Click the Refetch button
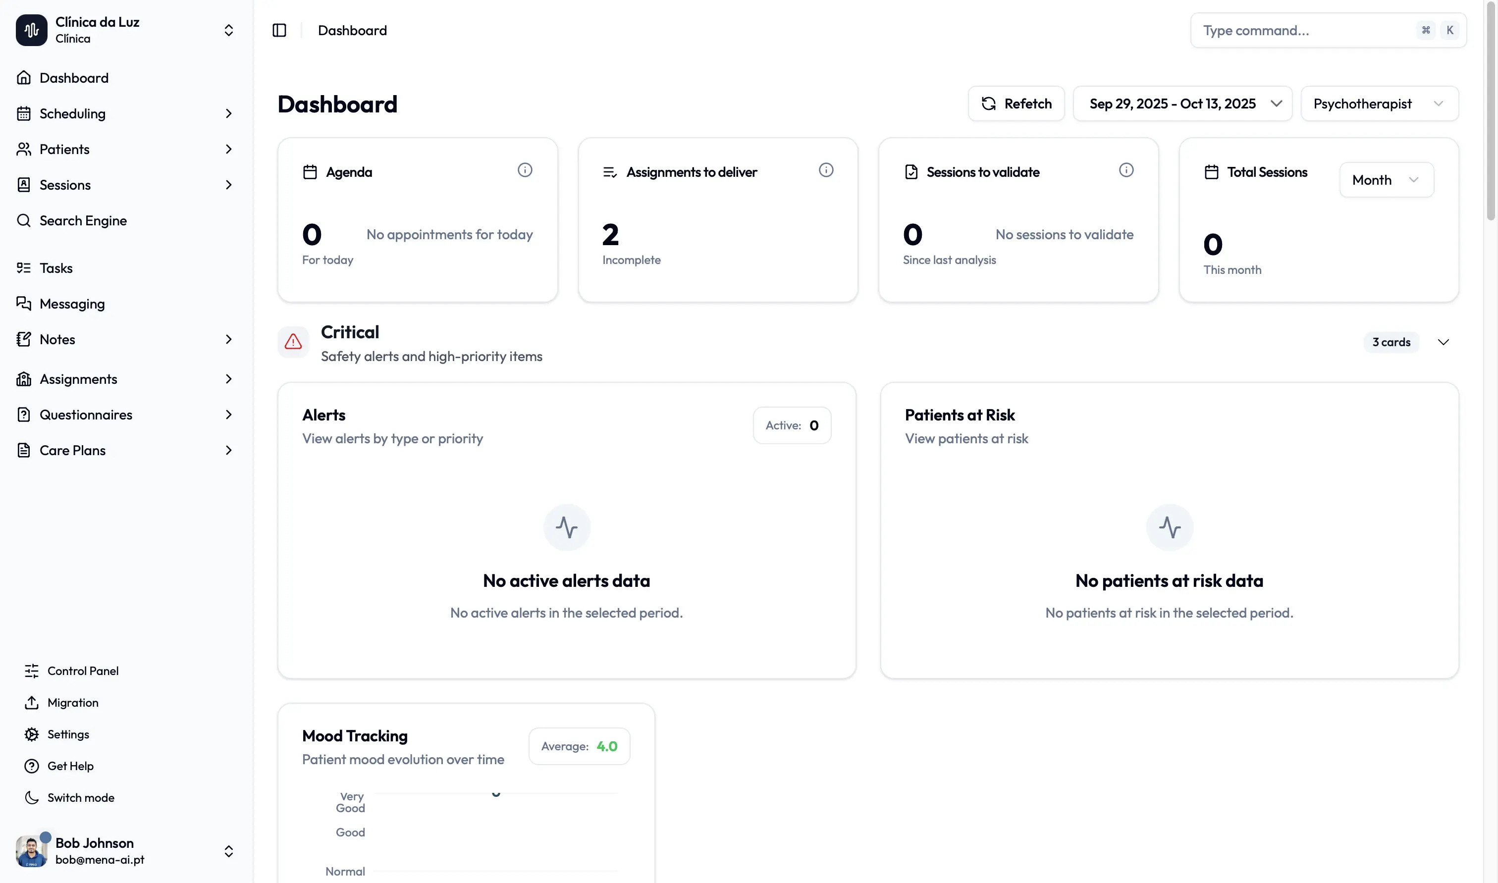The height and width of the screenshot is (883, 1498). point(1016,104)
